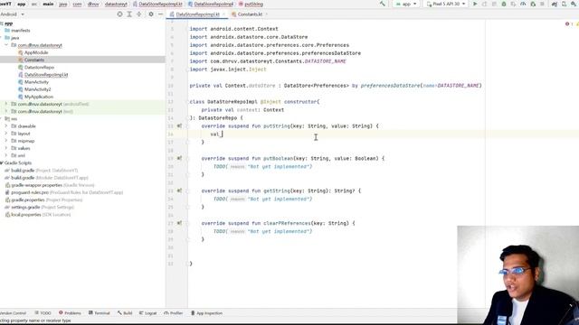
Task: Open the app run configuration dropdown
Action: pos(406,4)
